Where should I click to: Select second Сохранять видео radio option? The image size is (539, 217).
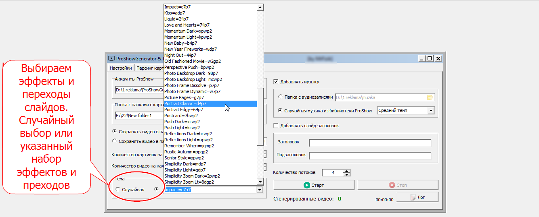(x=115, y=141)
